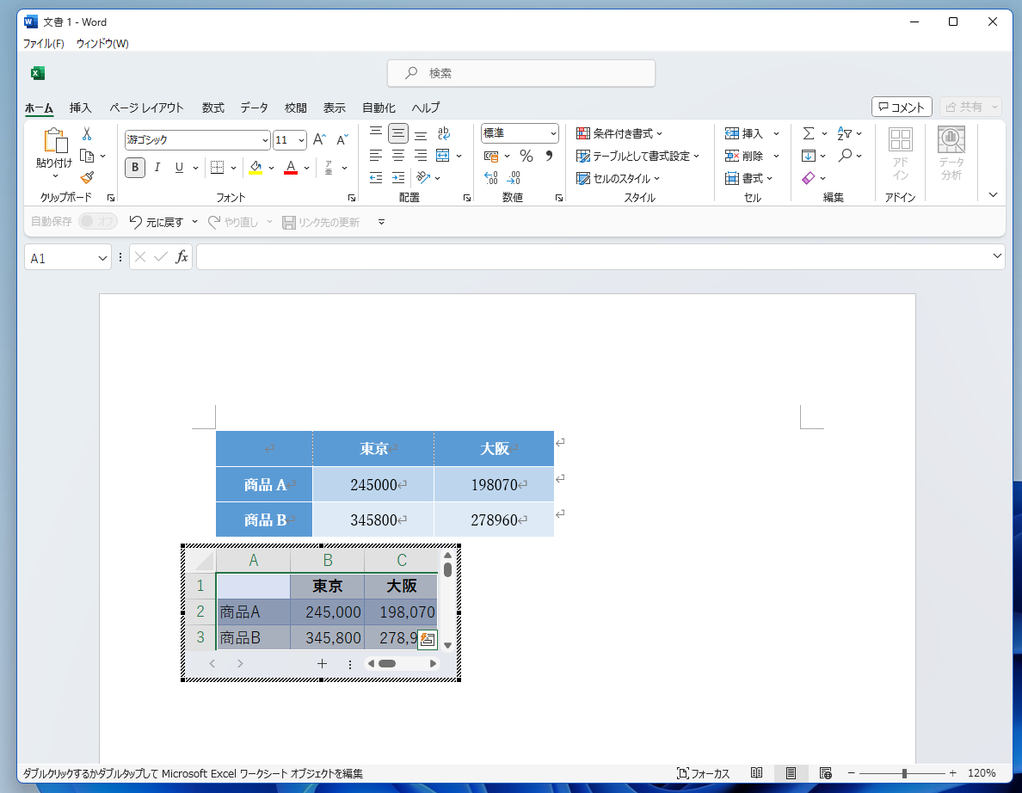1022x793 pixels.
Task: Toggle Italic formatting button
Action: pos(157,168)
